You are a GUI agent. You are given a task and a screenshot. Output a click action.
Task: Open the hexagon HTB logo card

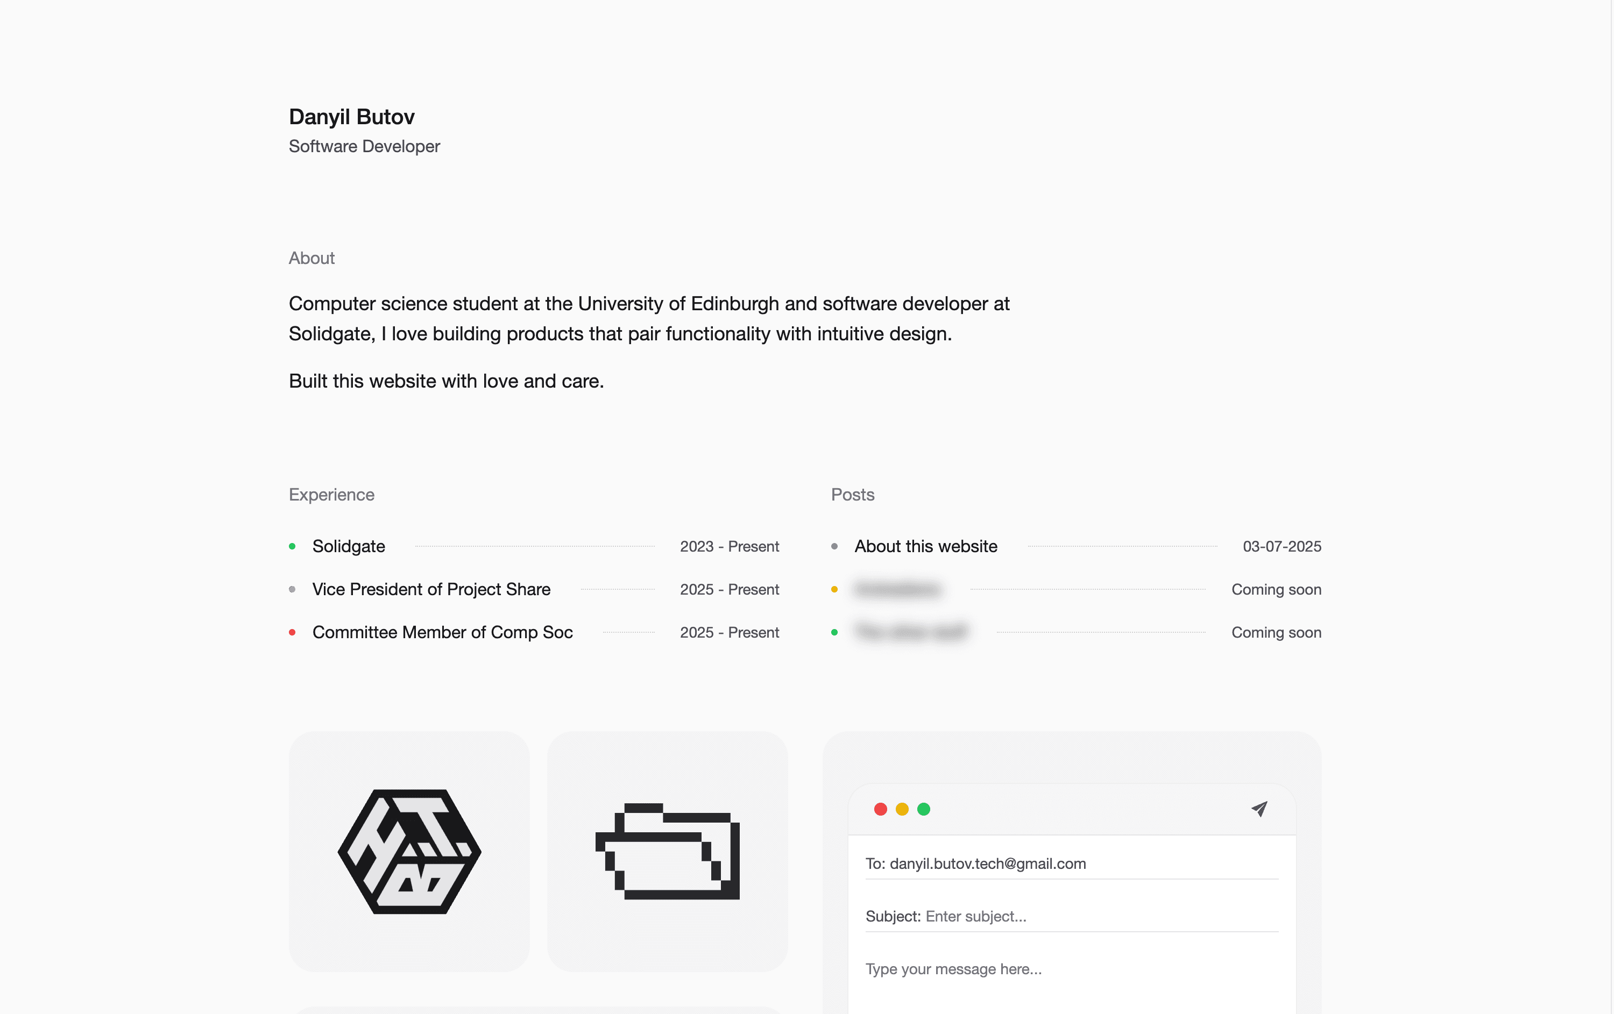409,851
